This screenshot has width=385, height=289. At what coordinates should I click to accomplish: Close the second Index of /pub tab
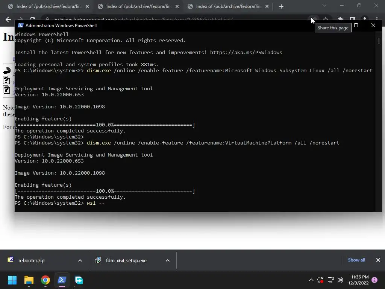pyautogui.click(x=177, y=7)
